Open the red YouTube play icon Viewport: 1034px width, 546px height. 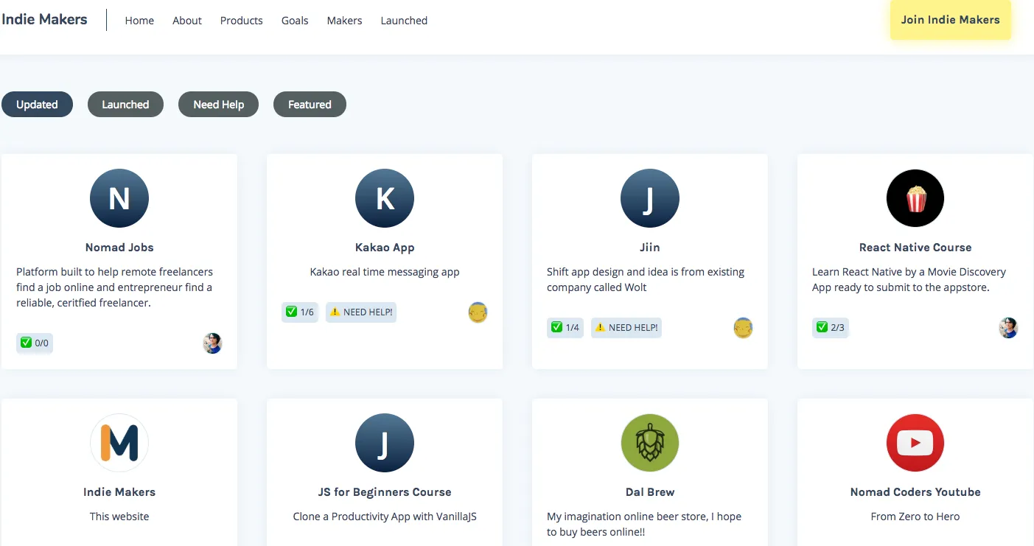click(915, 443)
